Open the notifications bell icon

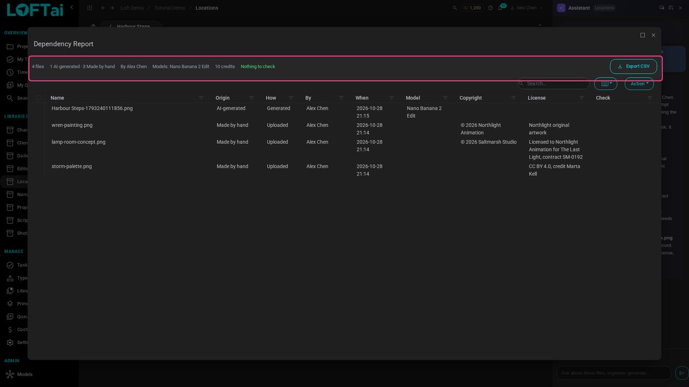[501, 8]
